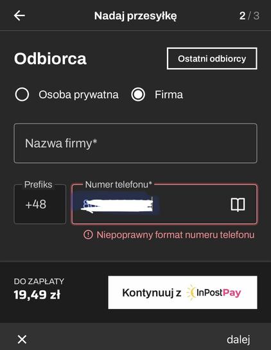The image size is (271, 350).
Task: Open the Prefiks +48 selector
Action: click(40, 204)
